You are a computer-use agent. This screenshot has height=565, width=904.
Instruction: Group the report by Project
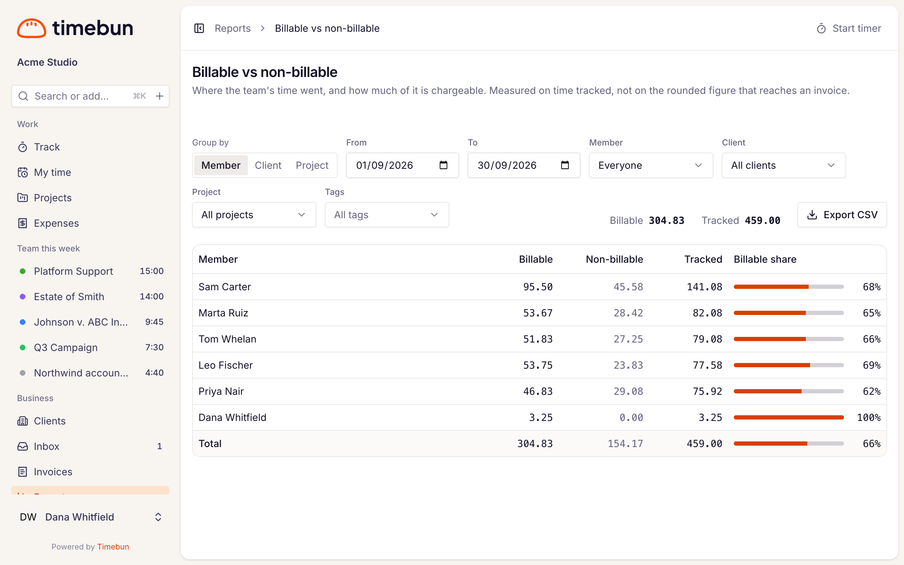[x=312, y=165]
